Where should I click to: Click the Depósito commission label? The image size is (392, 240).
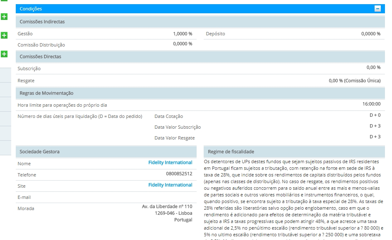tap(215, 34)
